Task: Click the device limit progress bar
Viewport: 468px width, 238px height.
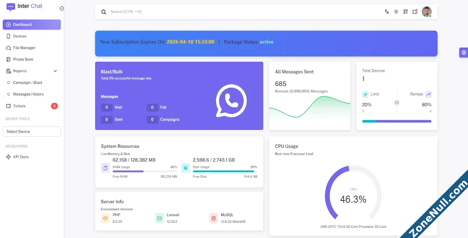Action: (x=397, y=121)
